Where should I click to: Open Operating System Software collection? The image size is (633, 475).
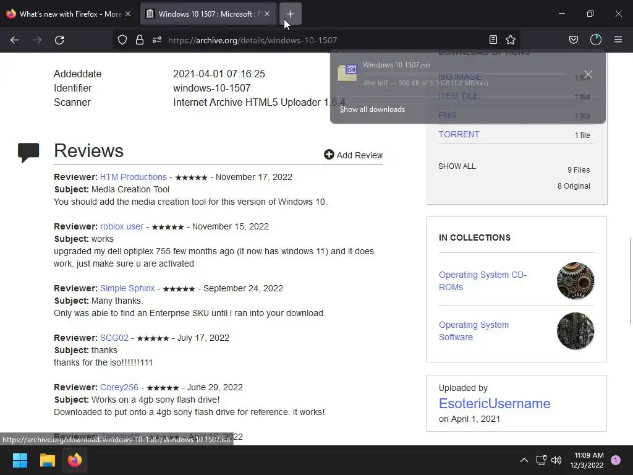click(x=474, y=331)
